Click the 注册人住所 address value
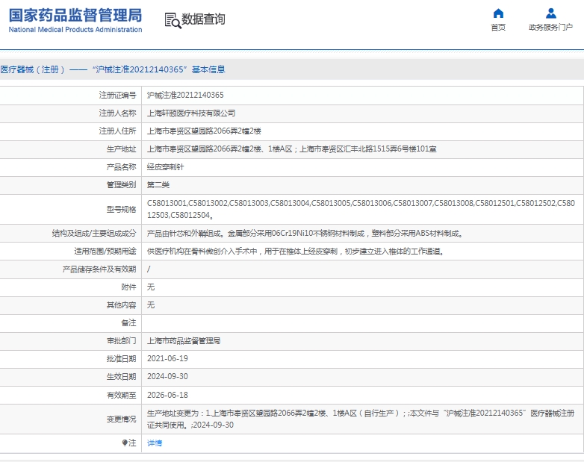Image resolution: width=584 pixels, height=462 pixels. (x=204, y=131)
